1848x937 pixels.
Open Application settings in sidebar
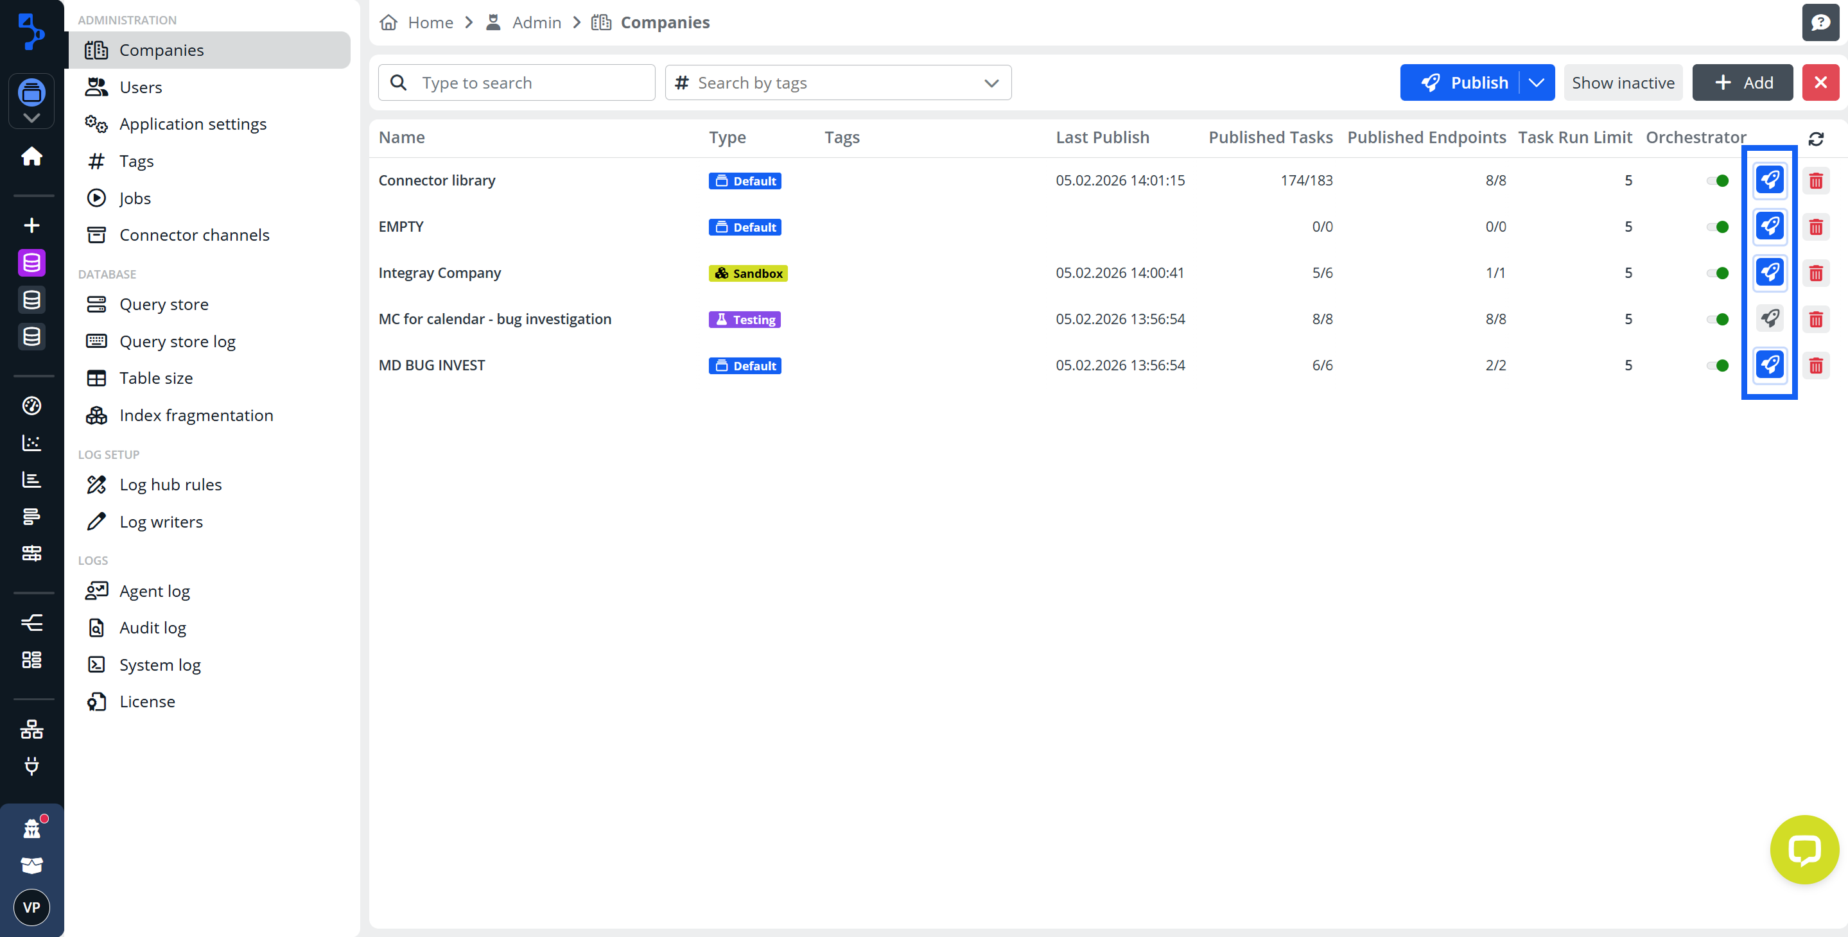pyautogui.click(x=192, y=124)
